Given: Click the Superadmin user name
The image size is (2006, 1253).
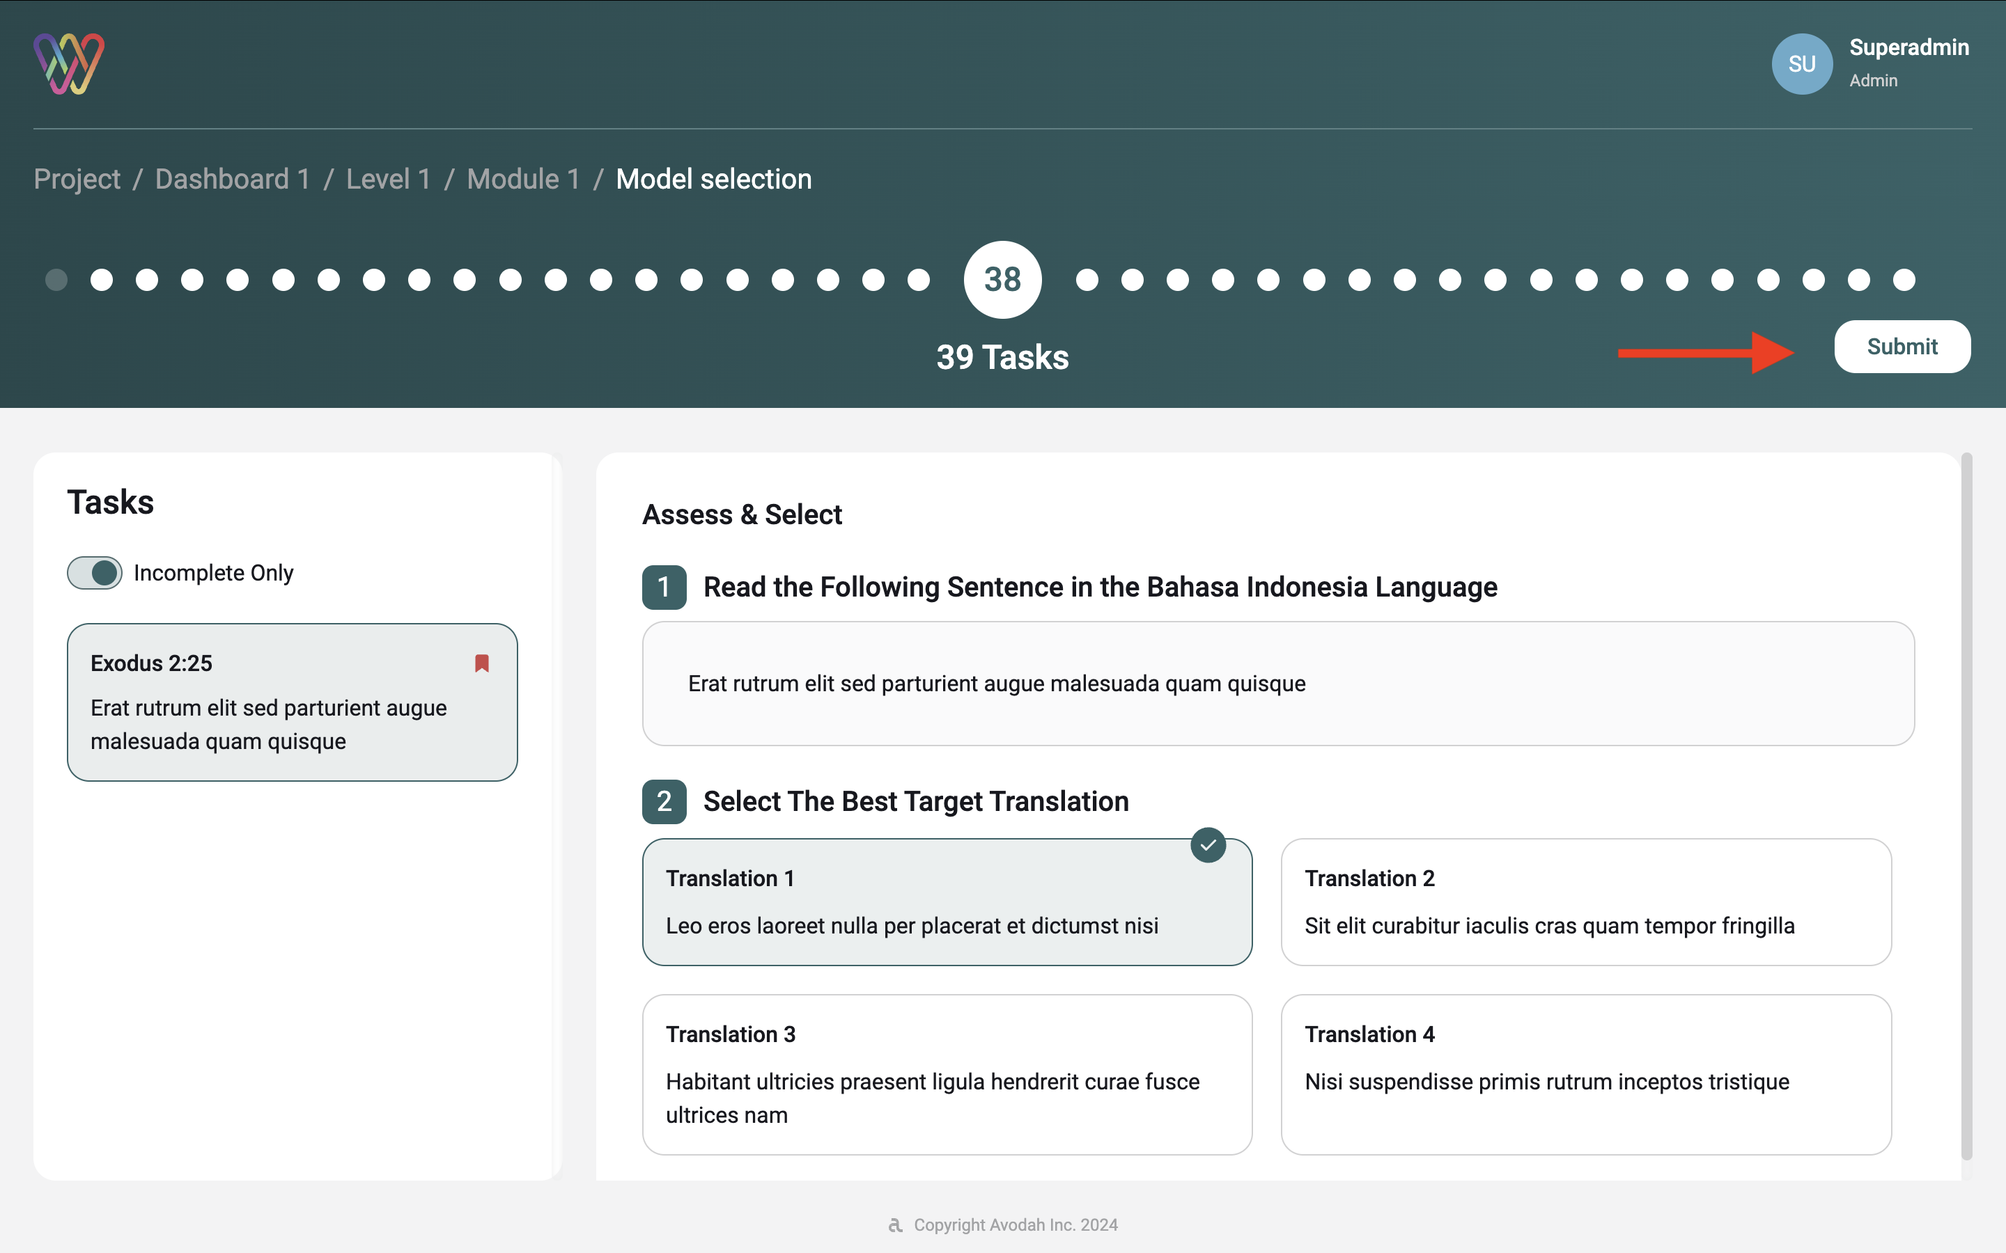Looking at the screenshot, I should click(1909, 47).
